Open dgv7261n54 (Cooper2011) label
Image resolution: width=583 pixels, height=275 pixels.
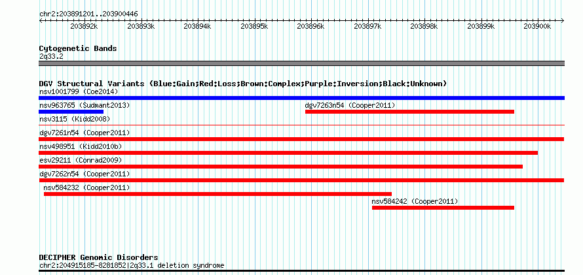tap(85, 133)
